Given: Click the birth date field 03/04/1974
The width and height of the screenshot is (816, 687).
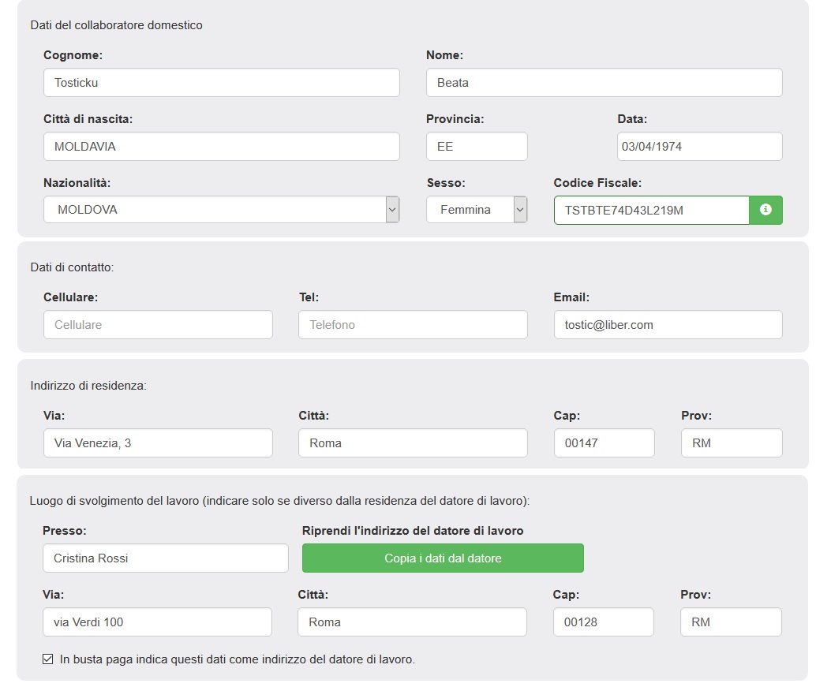Looking at the screenshot, I should tap(699, 147).
